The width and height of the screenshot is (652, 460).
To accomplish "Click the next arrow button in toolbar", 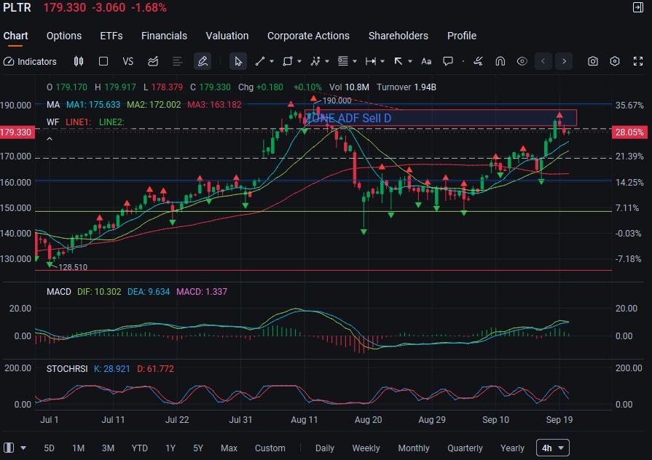I will point(564,61).
